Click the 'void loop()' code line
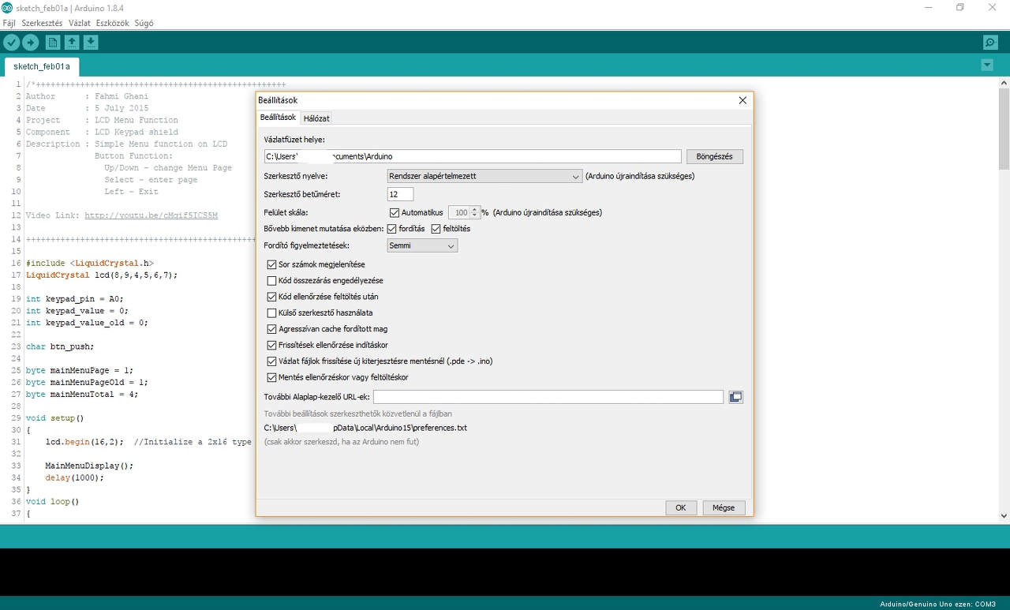This screenshot has width=1010, height=610. click(52, 501)
